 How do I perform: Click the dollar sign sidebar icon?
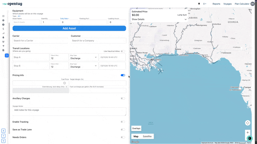[x=3, y=29]
